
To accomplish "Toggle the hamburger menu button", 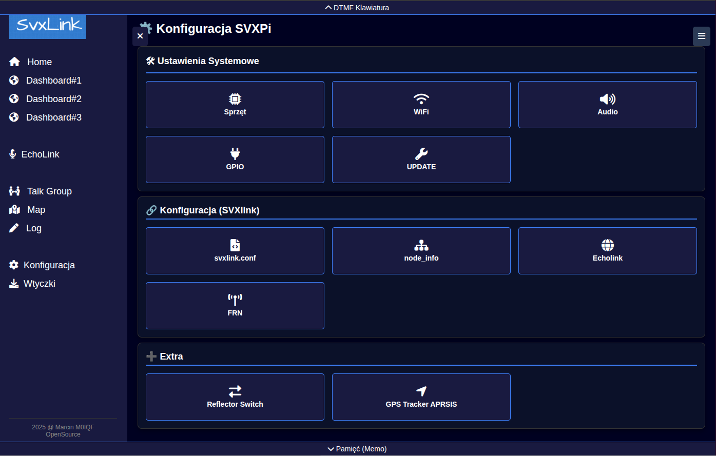I will click(x=702, y=36).
